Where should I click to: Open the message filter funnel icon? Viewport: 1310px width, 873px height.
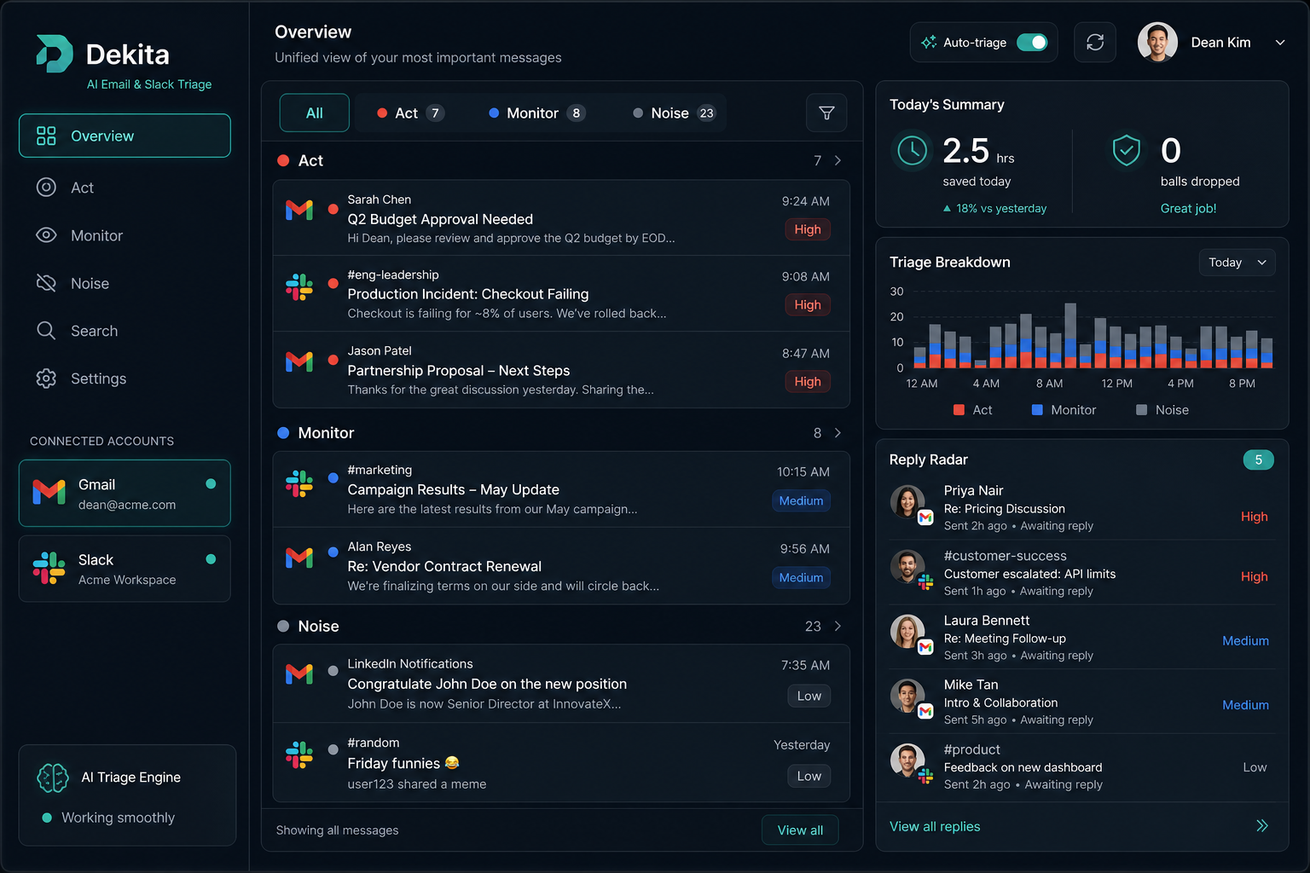pyautogui.click(x=826, y=113)
